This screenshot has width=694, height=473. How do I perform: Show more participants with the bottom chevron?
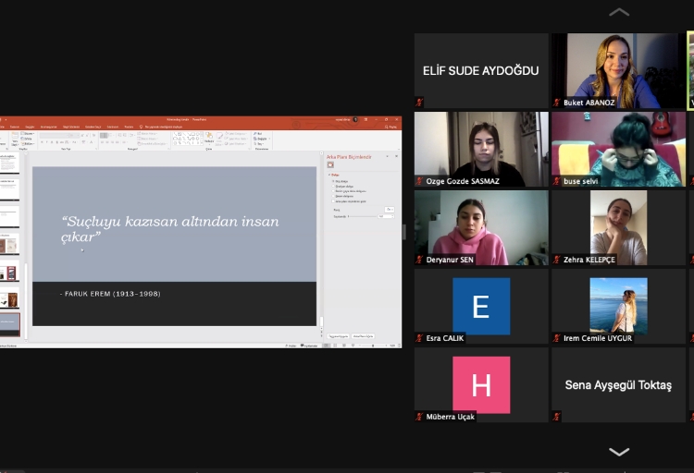(619, 452)
